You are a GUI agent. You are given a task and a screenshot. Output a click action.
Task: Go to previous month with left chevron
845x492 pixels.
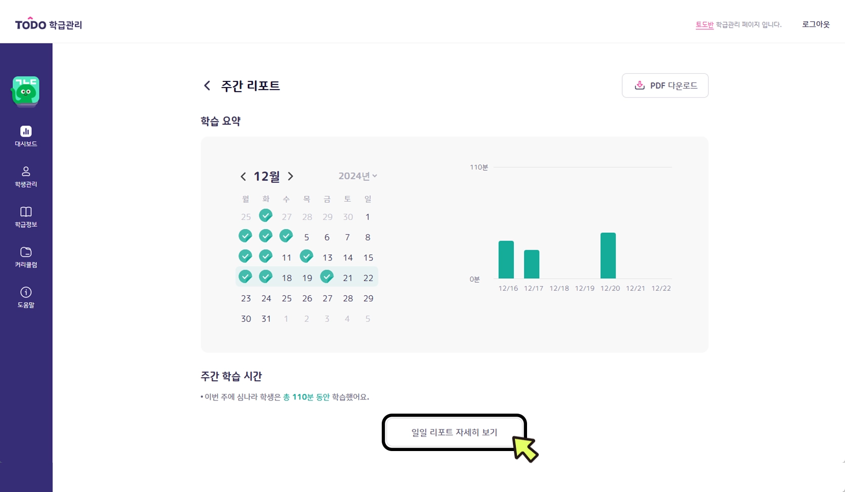tap(243, 176)
